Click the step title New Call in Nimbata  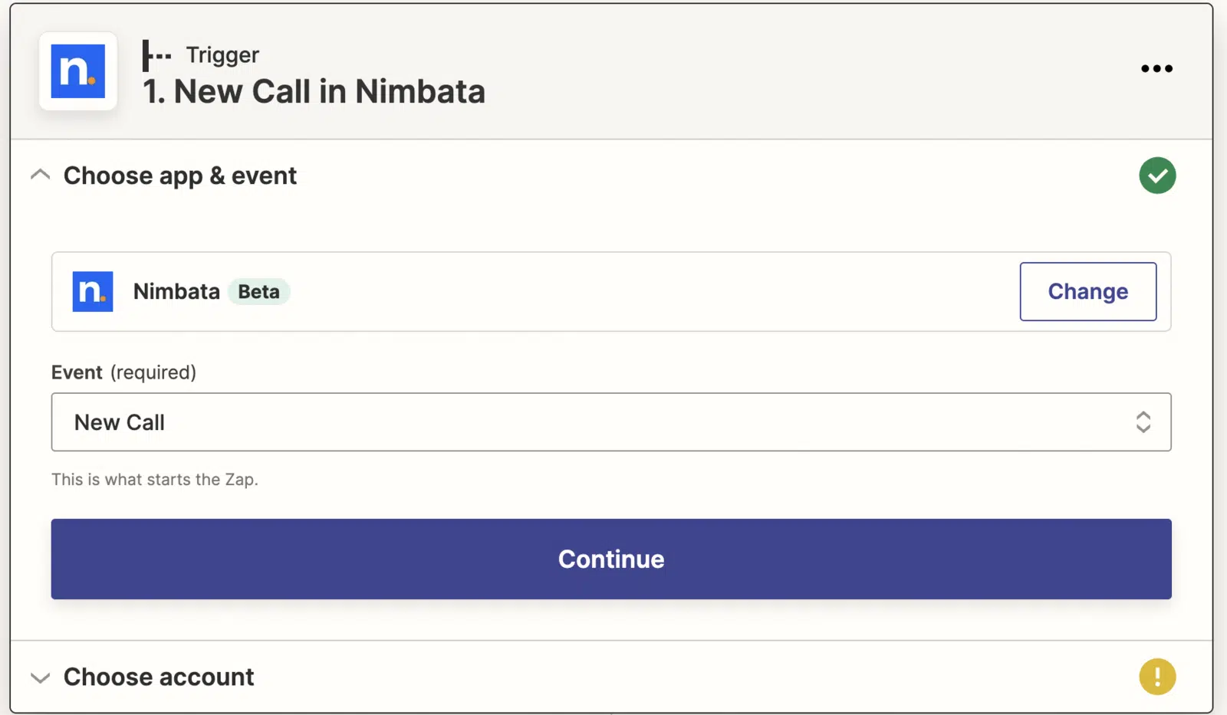pos(314,92)
